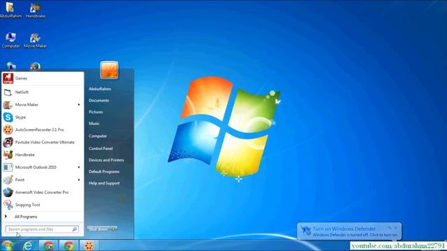Expand Microsoft Outlook 2010 jump list arrow

pos(79,167)
